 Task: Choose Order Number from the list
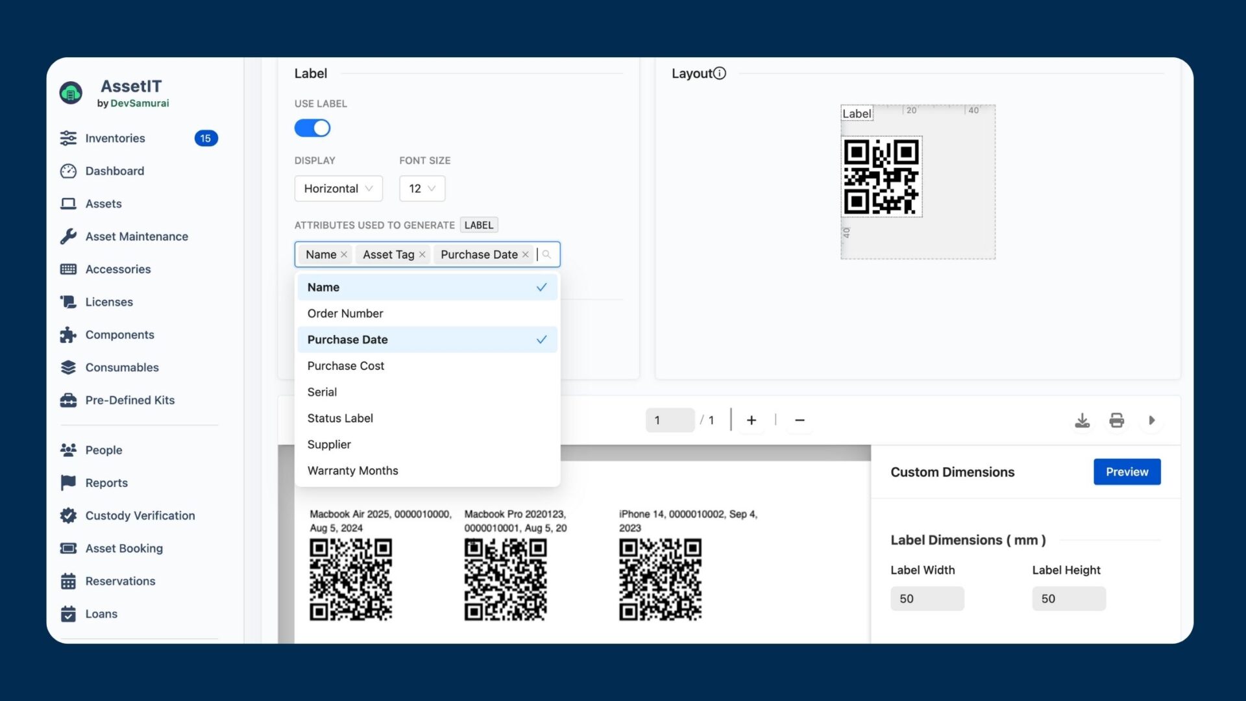[428, 314]
